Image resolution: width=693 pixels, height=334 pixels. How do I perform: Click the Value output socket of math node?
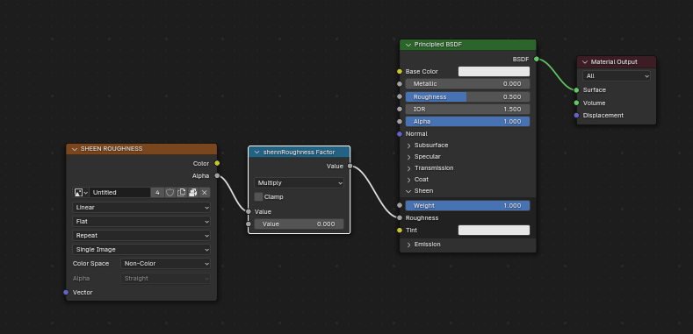tap(350, 167)
